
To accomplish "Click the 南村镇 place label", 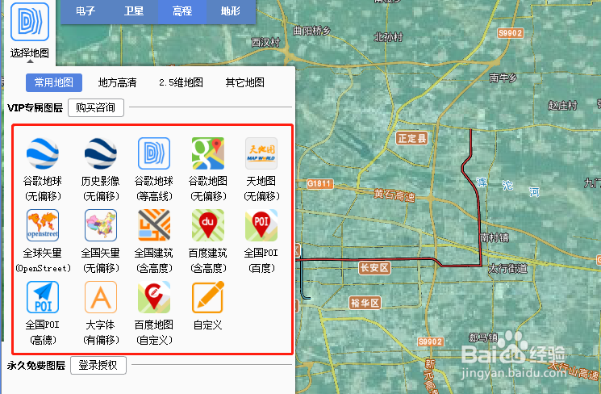I will pos(495,238).
